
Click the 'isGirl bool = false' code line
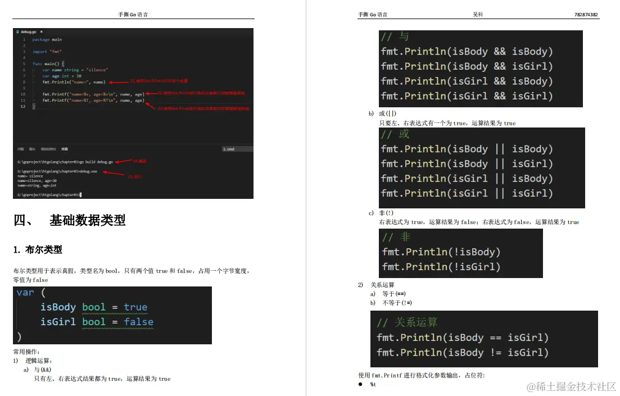tap(97, 322)
